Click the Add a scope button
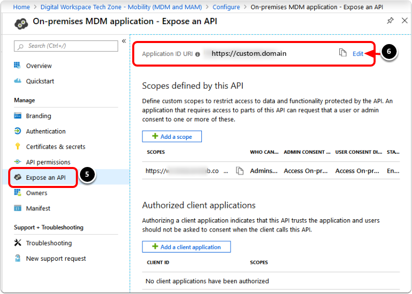412x294 pixels. coord(172,136)
